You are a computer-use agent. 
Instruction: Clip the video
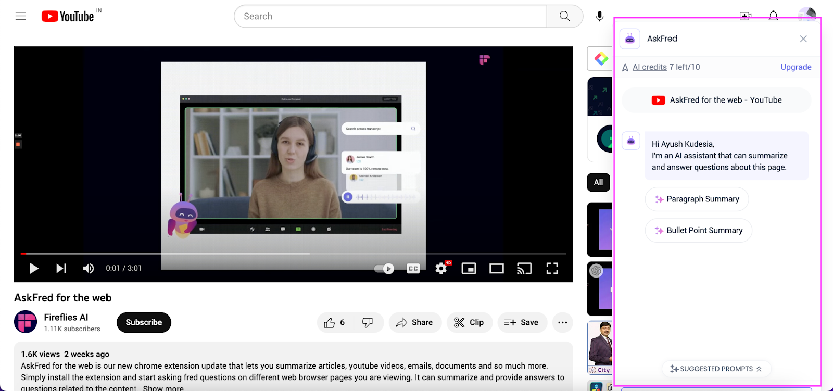[x=469, y=322]
